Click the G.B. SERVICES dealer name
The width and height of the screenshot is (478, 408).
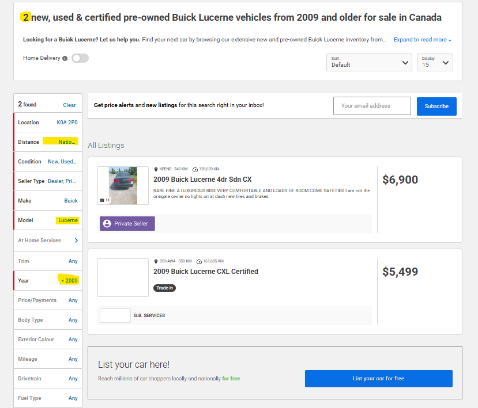[149, 315]
